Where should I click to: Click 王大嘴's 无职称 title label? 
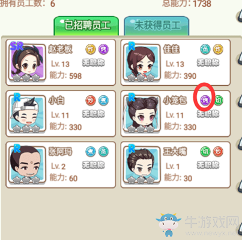(x=208, y=165)
